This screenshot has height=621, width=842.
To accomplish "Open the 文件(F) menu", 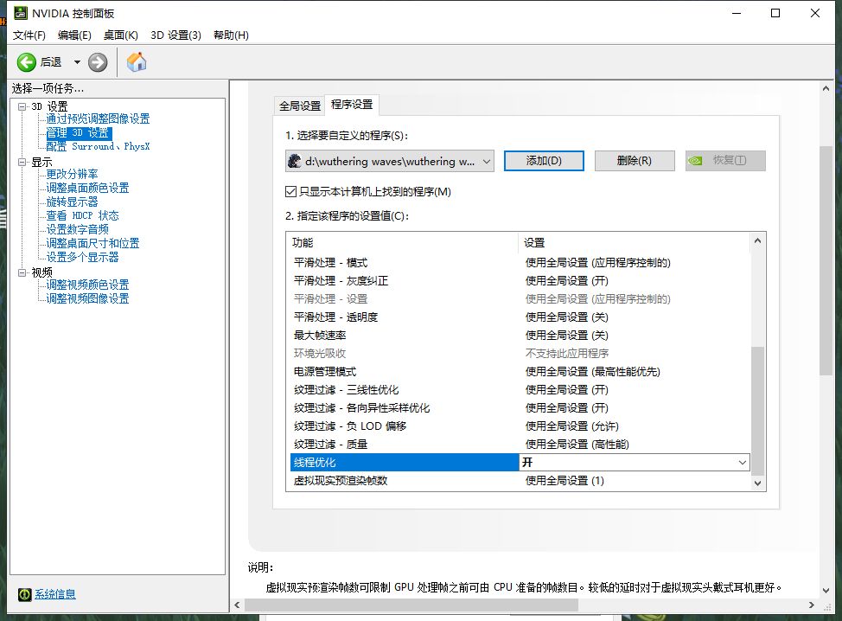I will 29,35.
